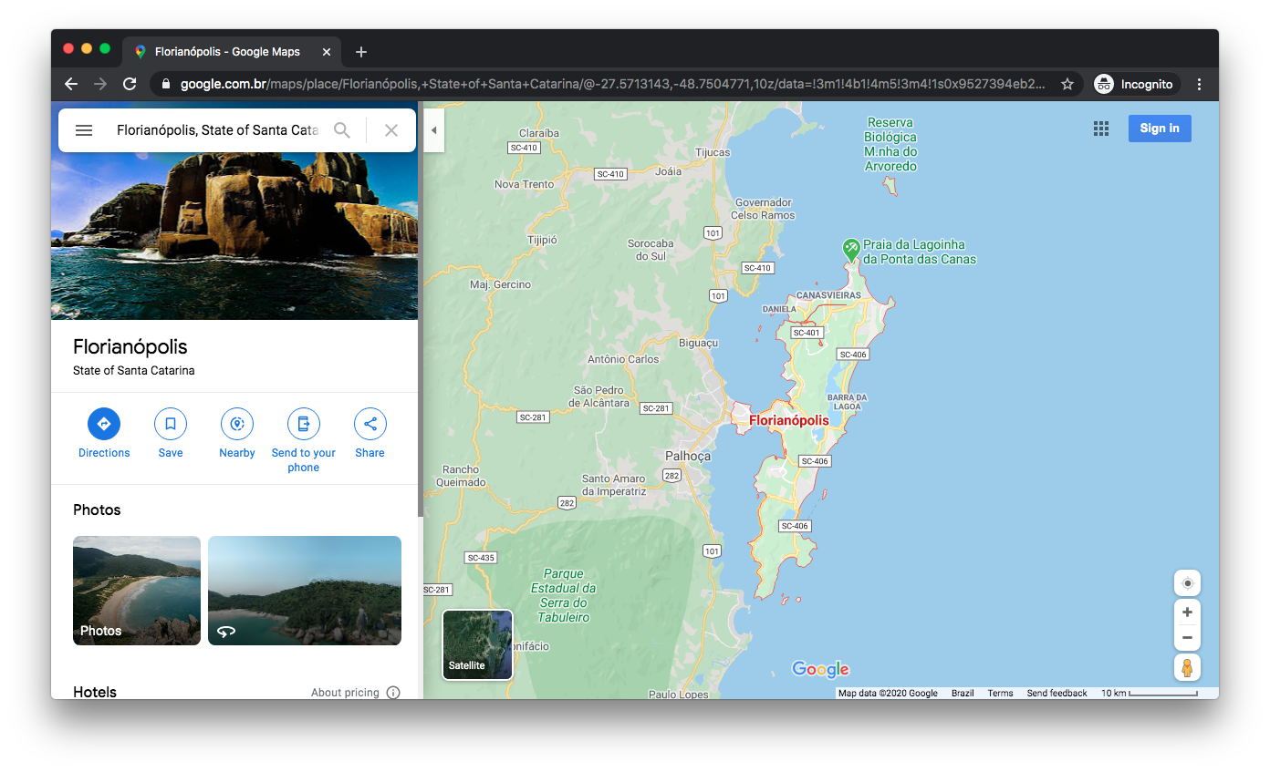
Task: Bookmark this page with star icon
Action: (1067, 84)
